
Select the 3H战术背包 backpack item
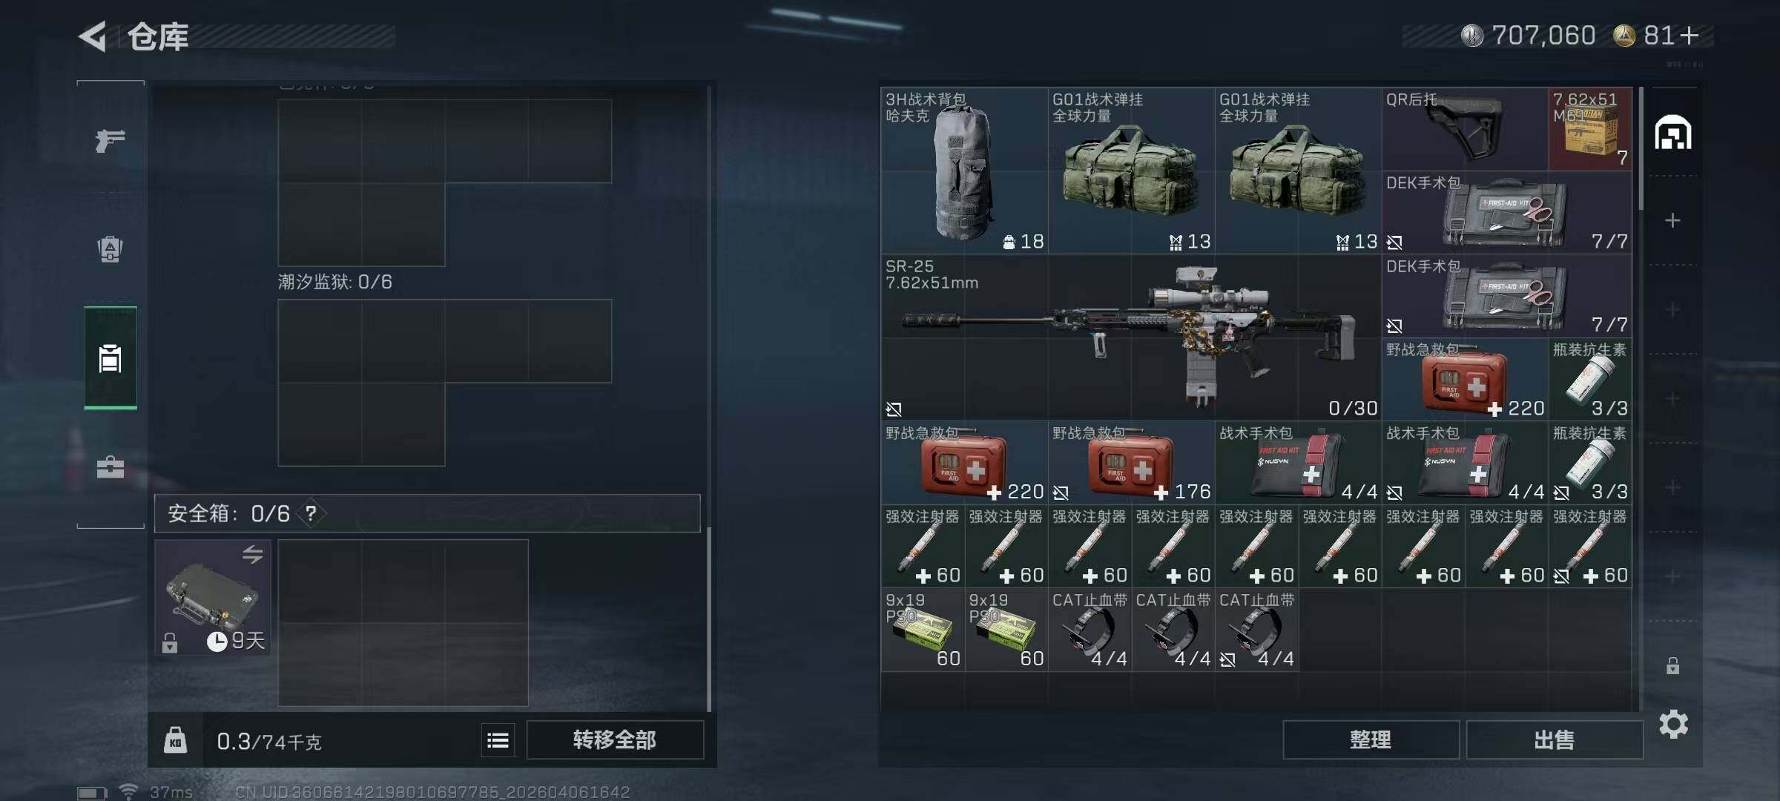tap(964, 171)
